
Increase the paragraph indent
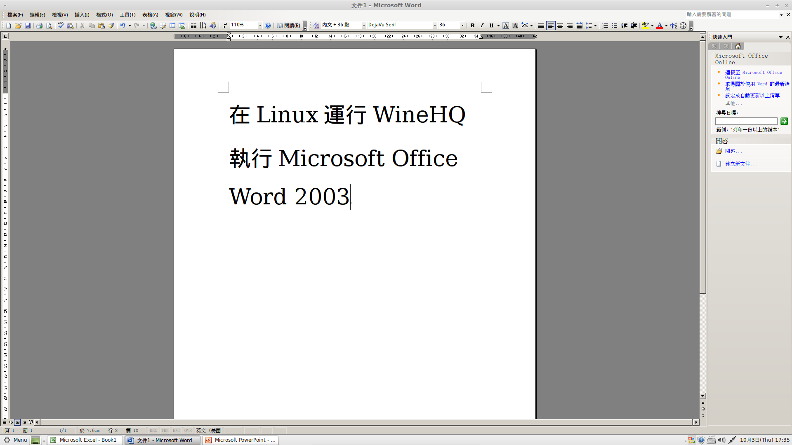pyautogui.click(x=634, y=26)
